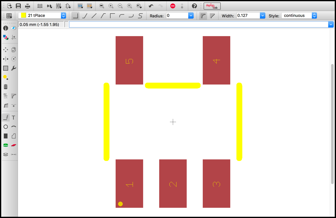Expand the Width value dropdown
This screenshot has width=336, height=218.
pos(262,15)
